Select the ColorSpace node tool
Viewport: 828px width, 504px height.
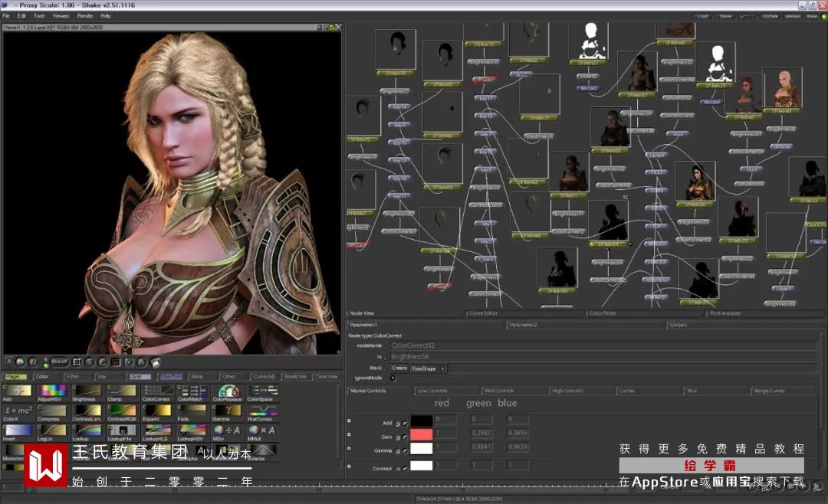[262, 391]
